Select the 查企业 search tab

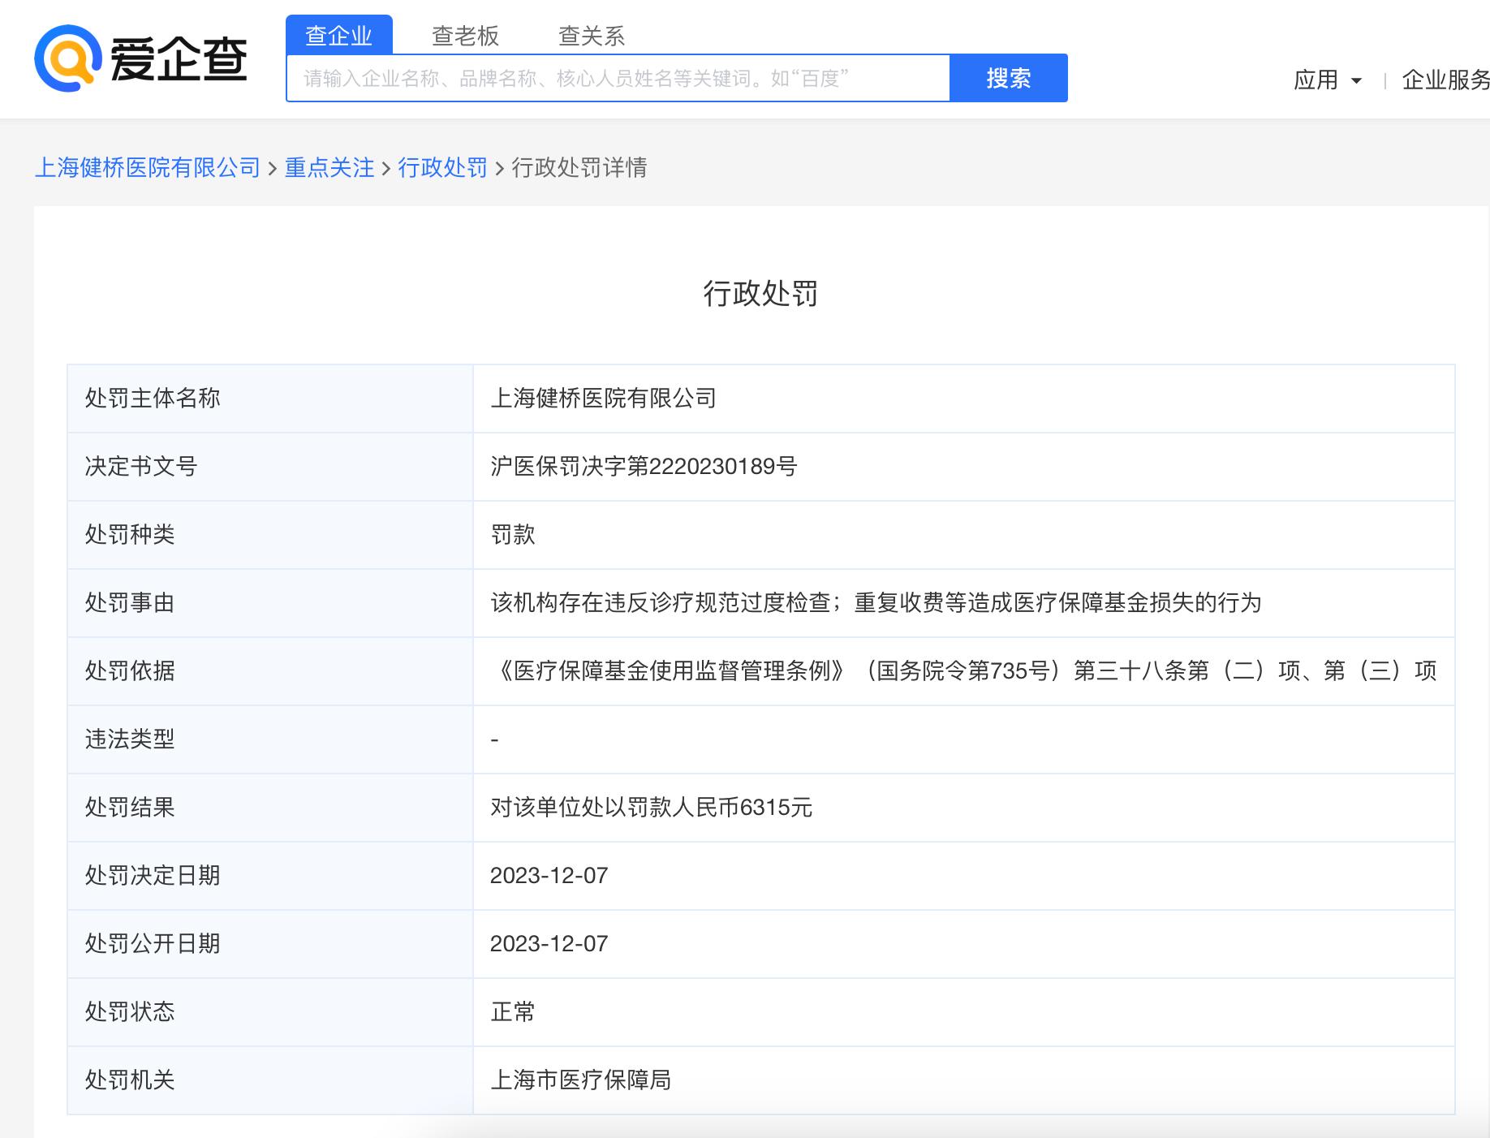pos(338,36)
